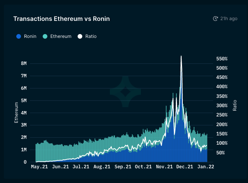
Task: Click the 150% ratio axis label
Action: pyautogui.click(x=222, y=134)
